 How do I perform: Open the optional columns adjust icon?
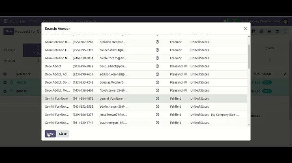click(x=285, y=74)
